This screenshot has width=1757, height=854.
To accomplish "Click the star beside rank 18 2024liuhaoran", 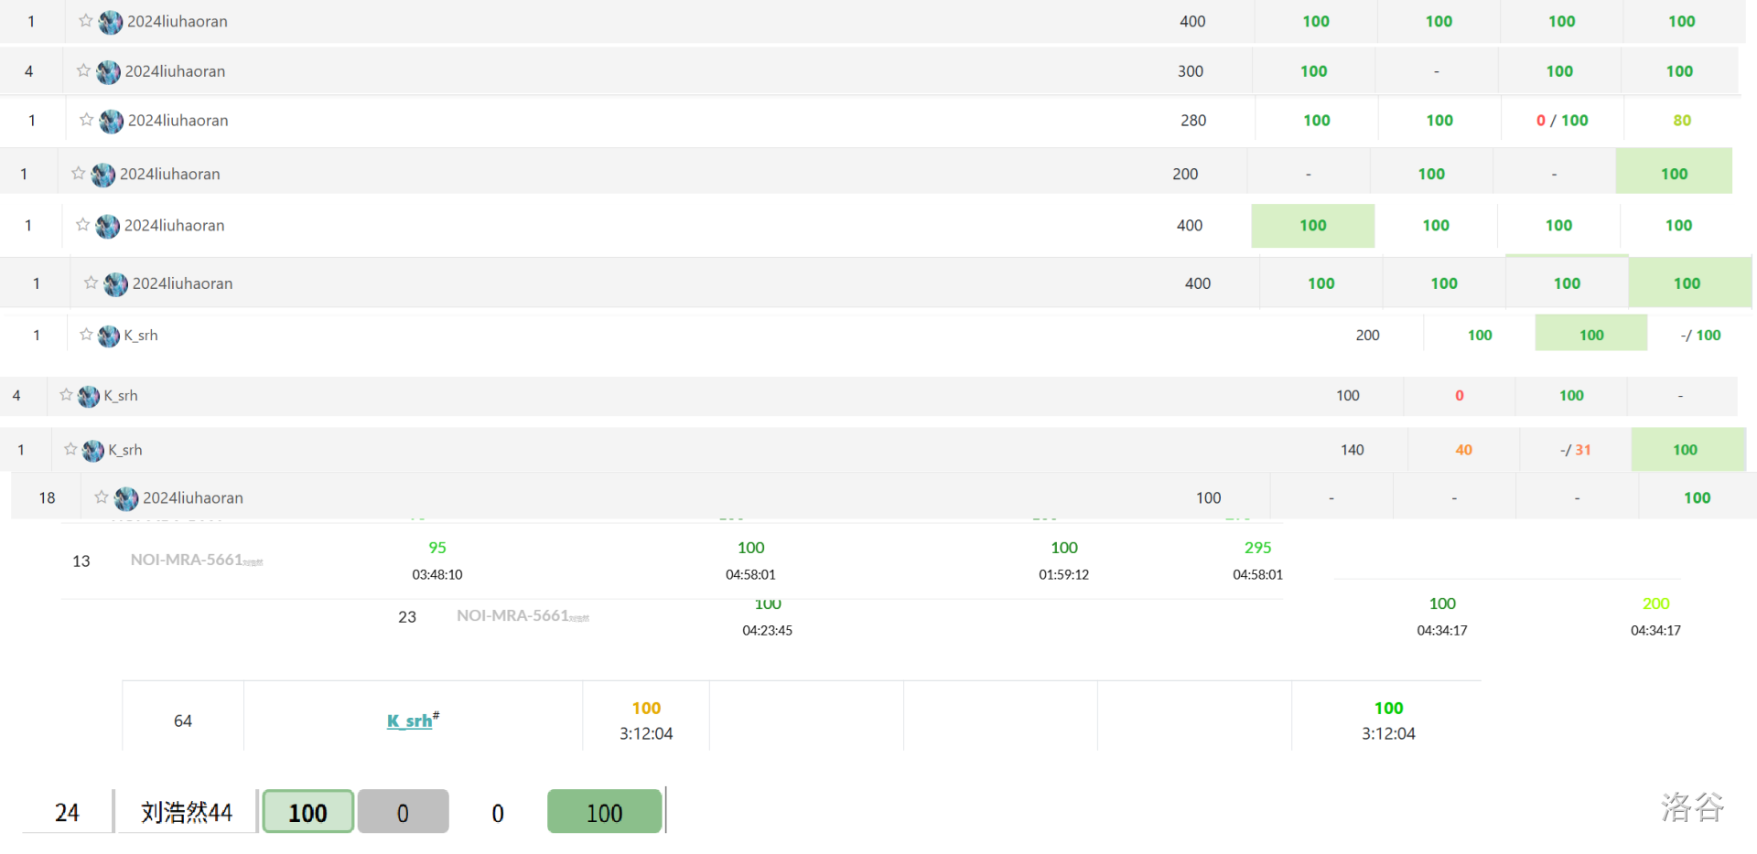I will 101,497.
